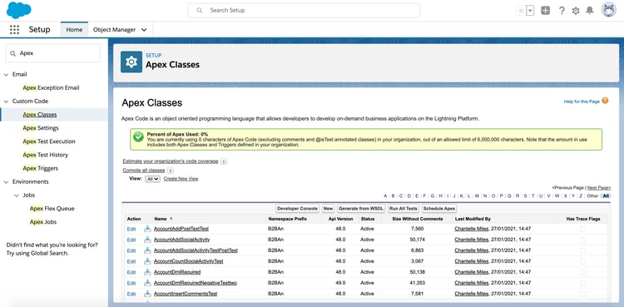Open Apex Triggers in sidebar
Image resolution: width=624 pixels, height=307 pixels.
coord(40,168)
